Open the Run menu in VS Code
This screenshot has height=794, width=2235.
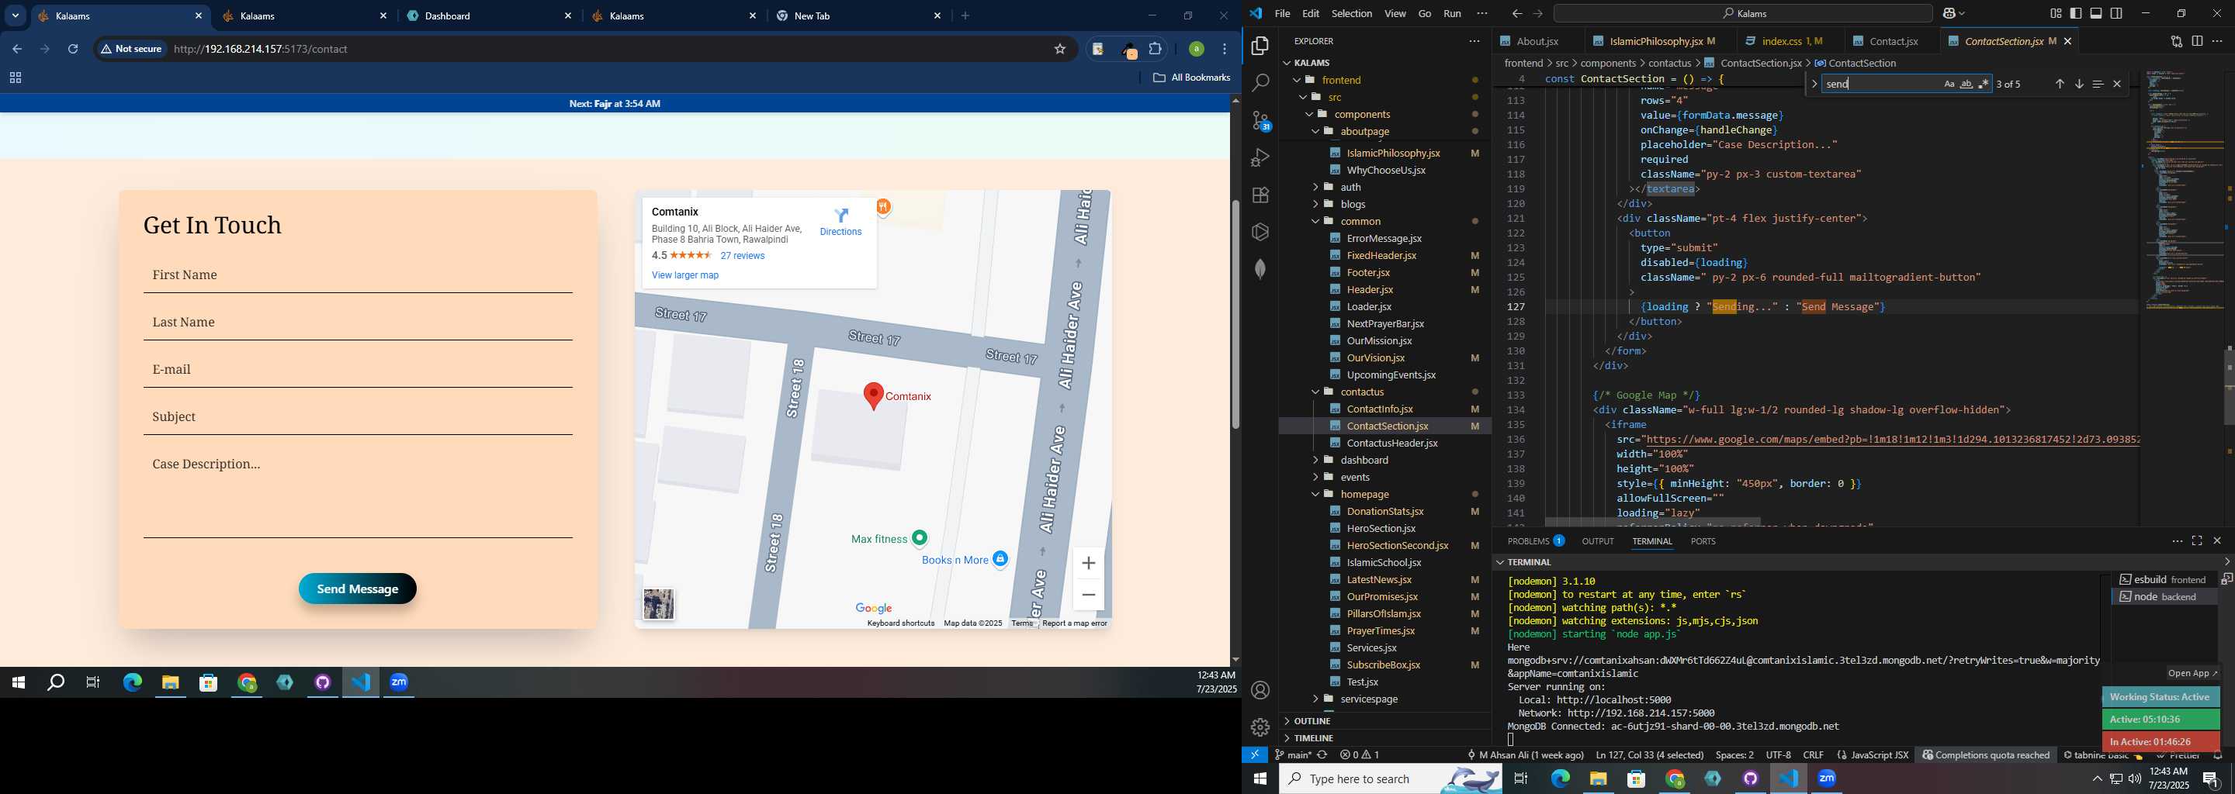coord(1453,14)
